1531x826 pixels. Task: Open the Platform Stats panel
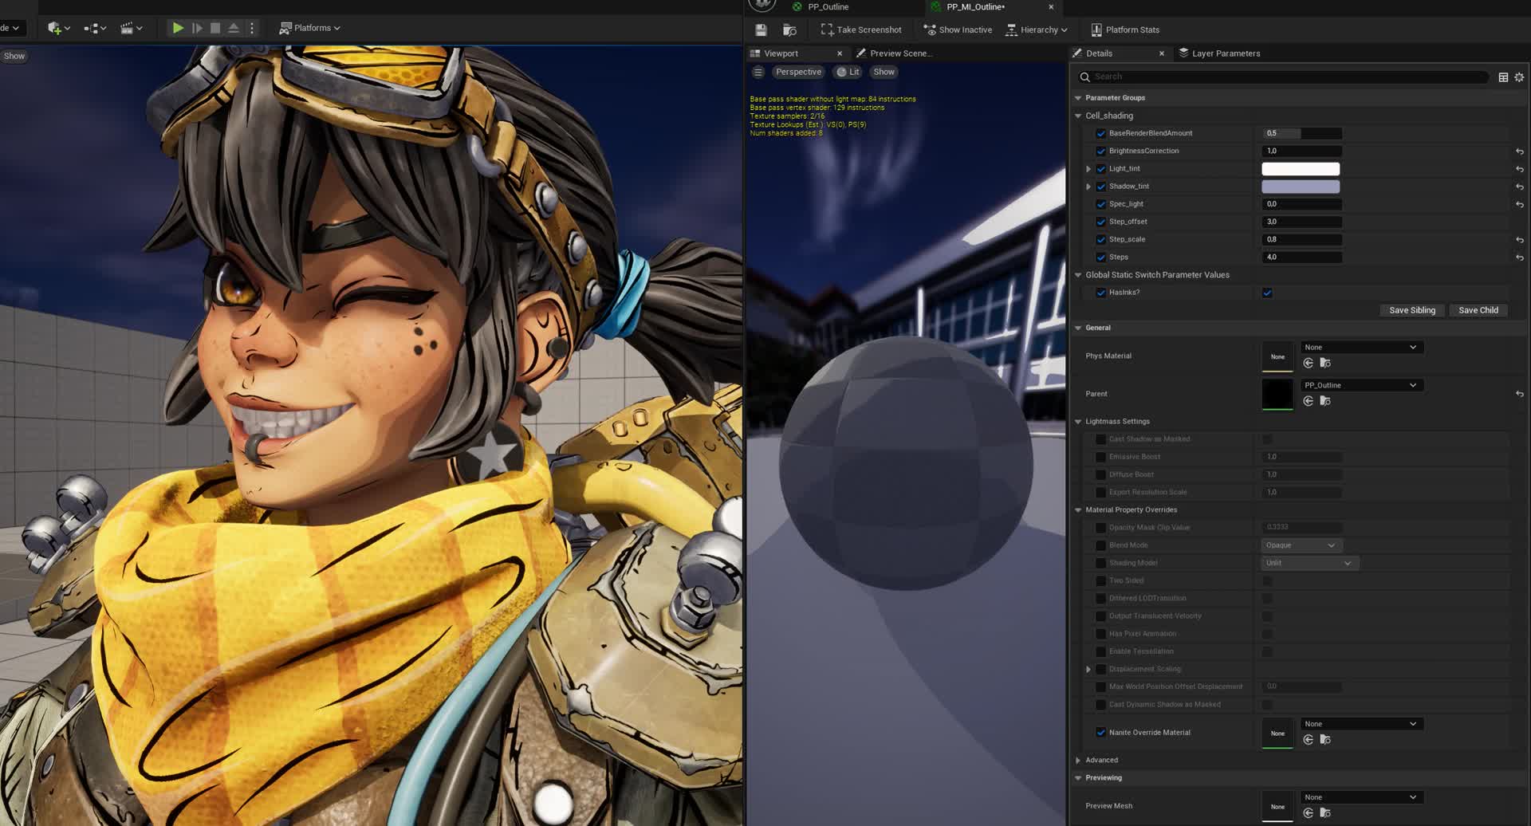pyautogui.click(x=1124, y=30)
